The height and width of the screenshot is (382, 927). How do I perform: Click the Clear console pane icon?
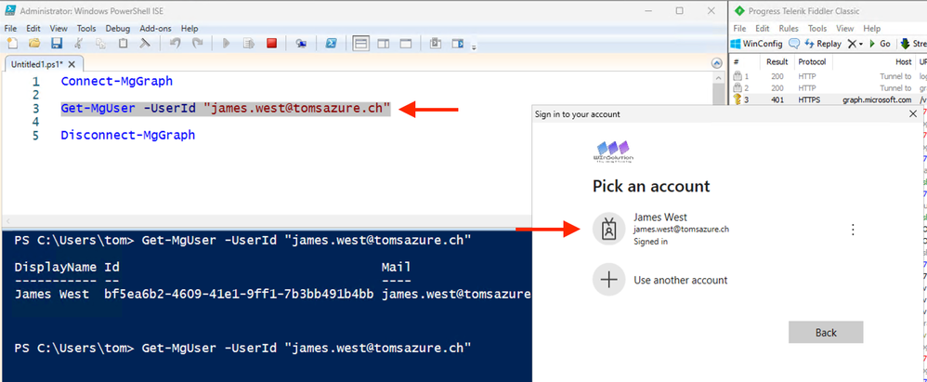145,43
